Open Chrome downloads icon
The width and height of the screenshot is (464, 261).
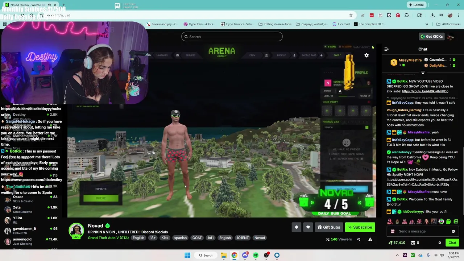click(432, 15)
